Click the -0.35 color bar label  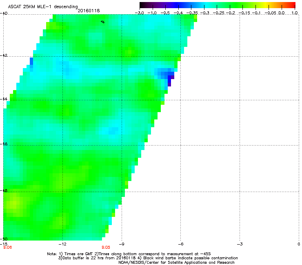pos(192,13)
